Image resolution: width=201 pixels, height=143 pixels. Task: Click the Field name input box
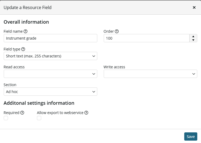tap(51, 38)
